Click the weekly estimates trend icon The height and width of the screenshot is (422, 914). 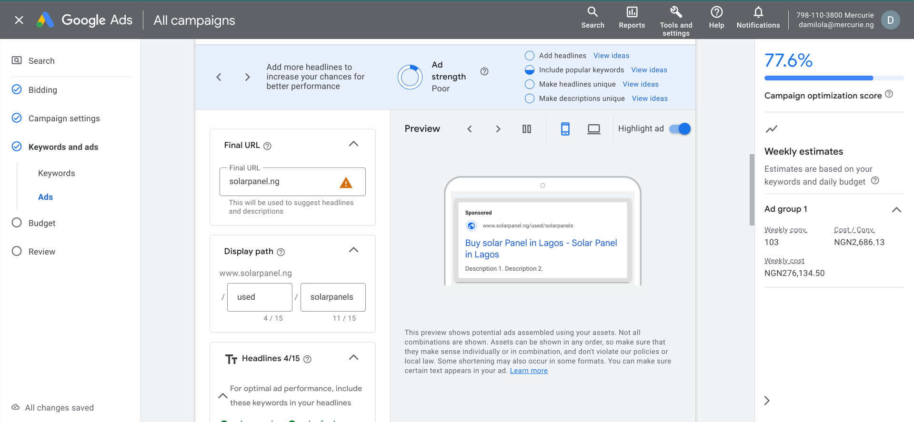(x=772, y=129)
